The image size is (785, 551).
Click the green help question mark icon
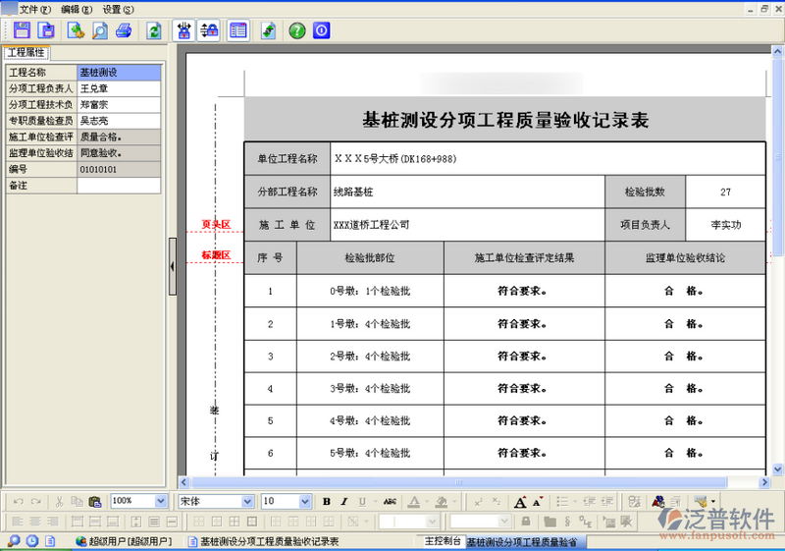pyautogui.click(x=296, y=30)
